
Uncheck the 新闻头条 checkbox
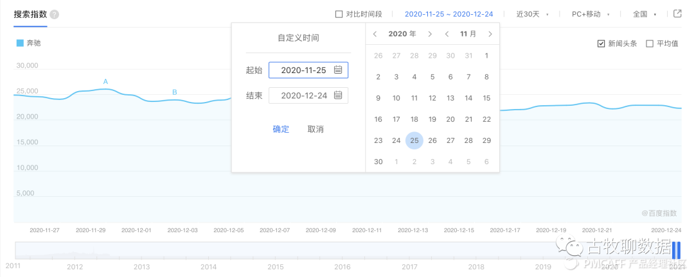coord(601,44)
